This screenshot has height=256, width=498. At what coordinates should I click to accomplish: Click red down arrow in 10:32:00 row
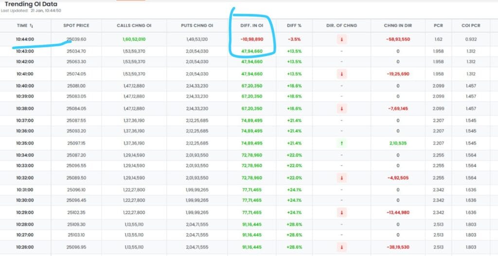point(341,178)
